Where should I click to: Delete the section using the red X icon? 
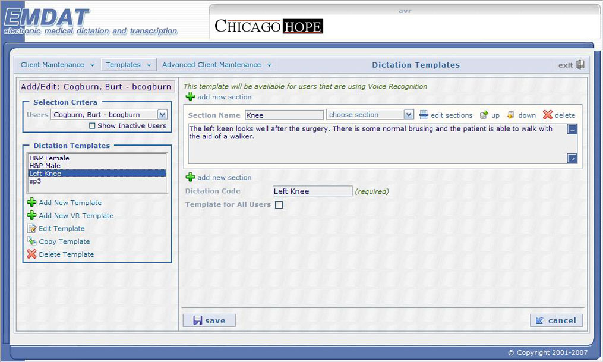tap(547, 115)
